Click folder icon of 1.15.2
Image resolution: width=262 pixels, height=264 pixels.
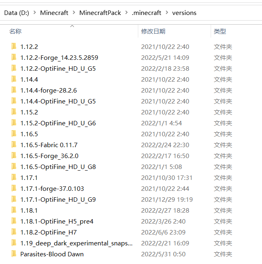(x=14, y=112)
